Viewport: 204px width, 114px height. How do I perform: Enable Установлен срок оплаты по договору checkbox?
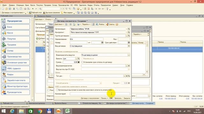[82, 62]
